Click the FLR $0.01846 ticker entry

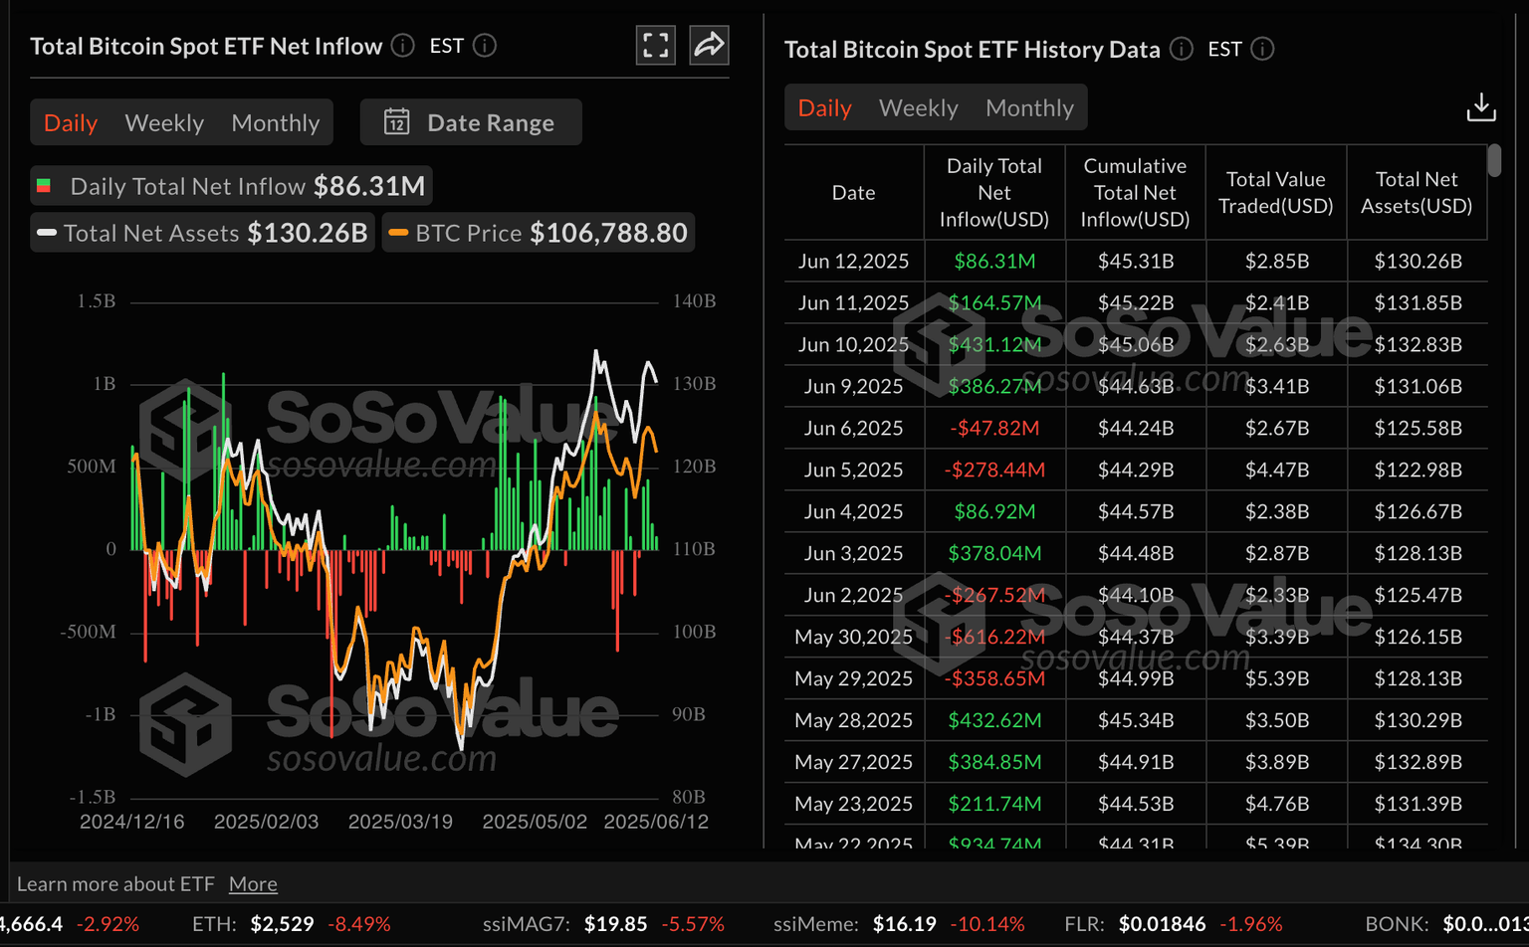[1174, 924]
